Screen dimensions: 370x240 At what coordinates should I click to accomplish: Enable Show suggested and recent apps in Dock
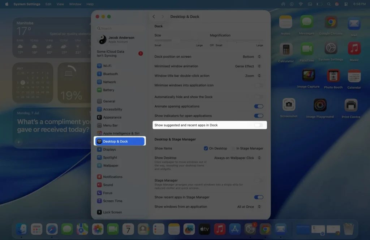pos(258,125)
